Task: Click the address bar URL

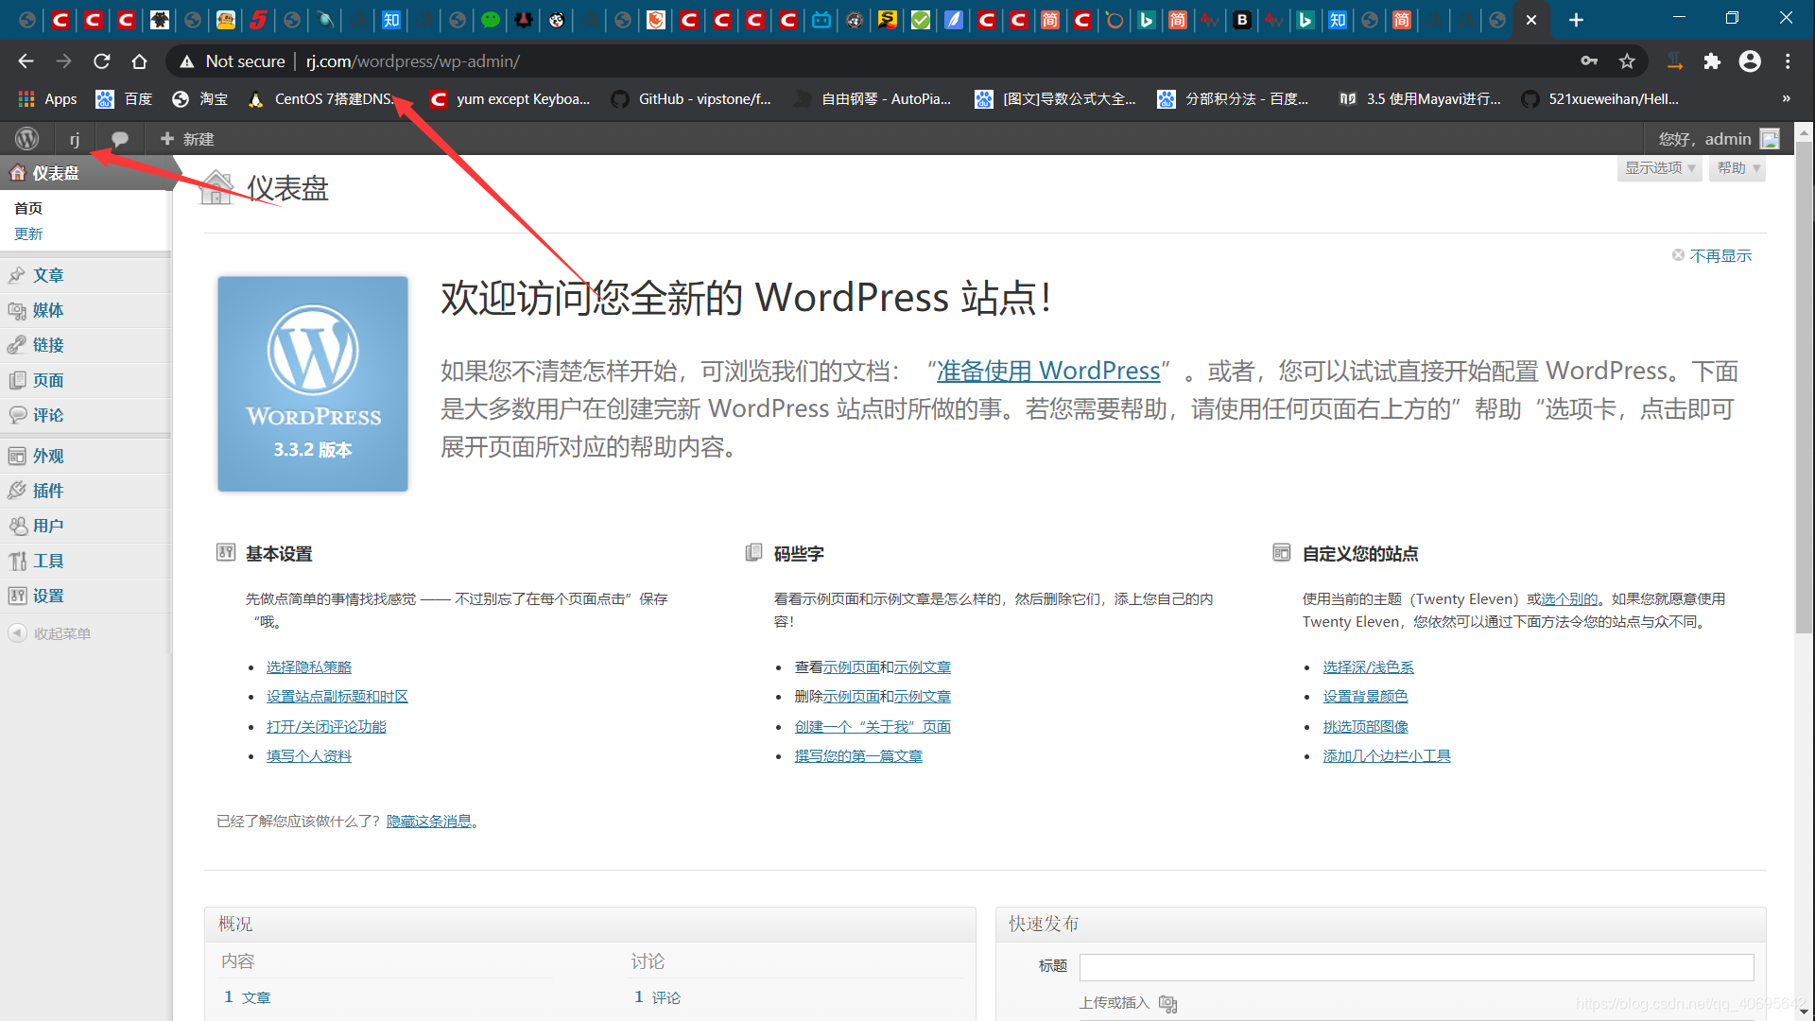Action: 412,61
